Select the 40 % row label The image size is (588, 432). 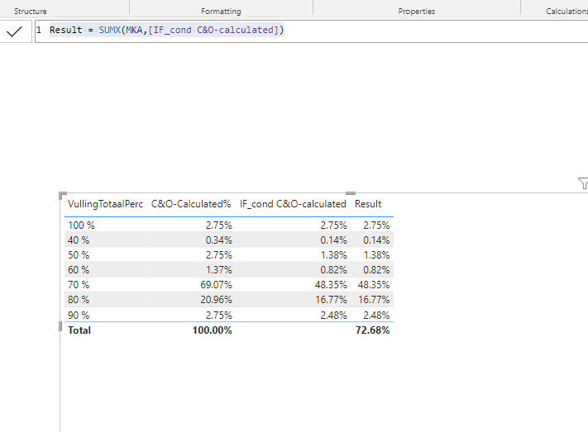(x=79, y=240)
